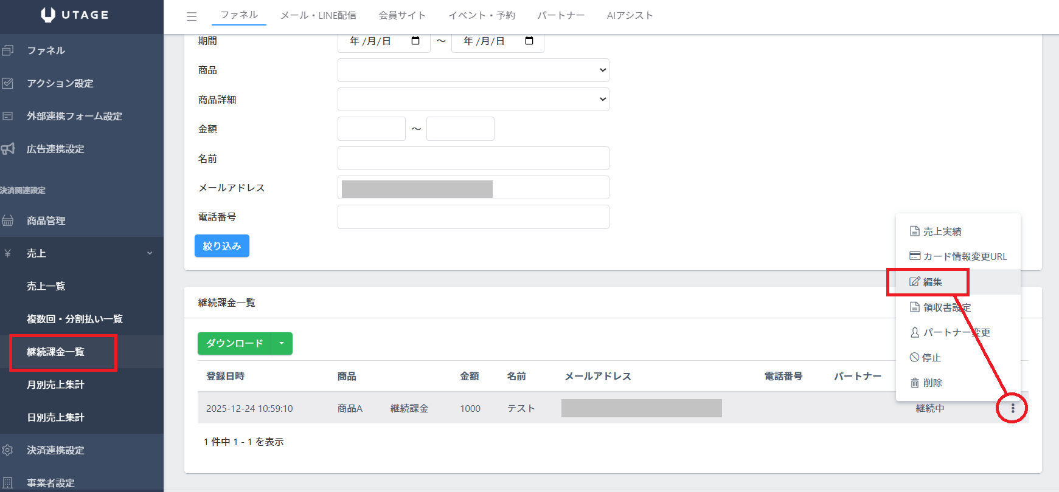Select 停止 in the context menu

click(x=931, y=358)
